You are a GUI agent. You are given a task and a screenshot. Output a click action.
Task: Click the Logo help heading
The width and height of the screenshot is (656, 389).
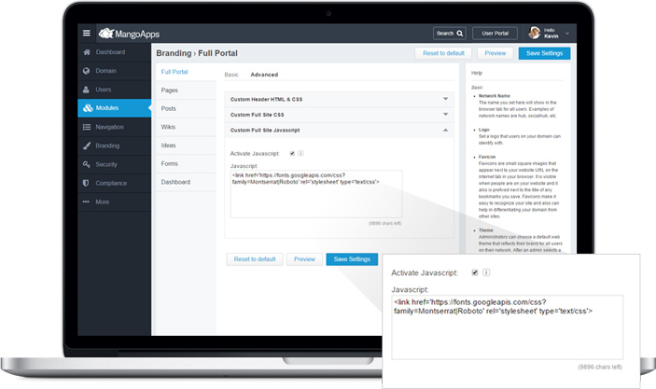tap(484, 130)
